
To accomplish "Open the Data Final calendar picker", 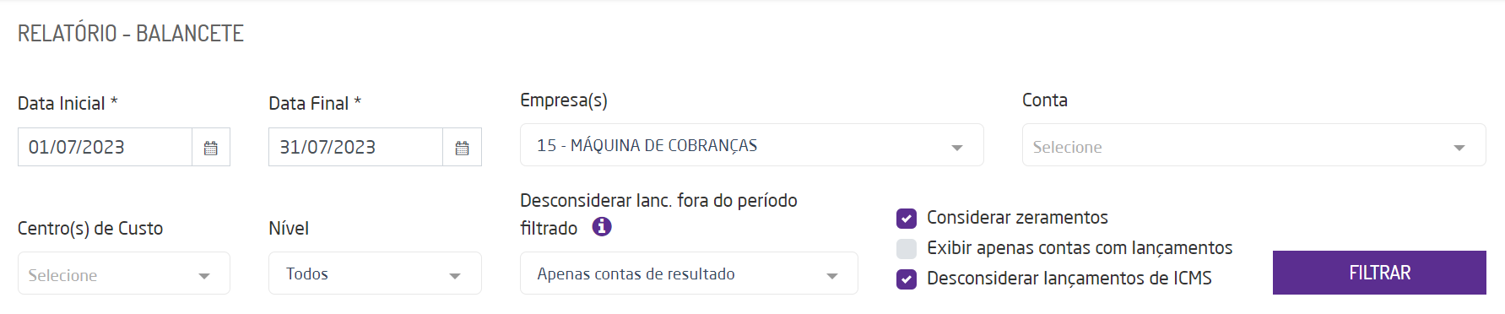I will [462, 148].
